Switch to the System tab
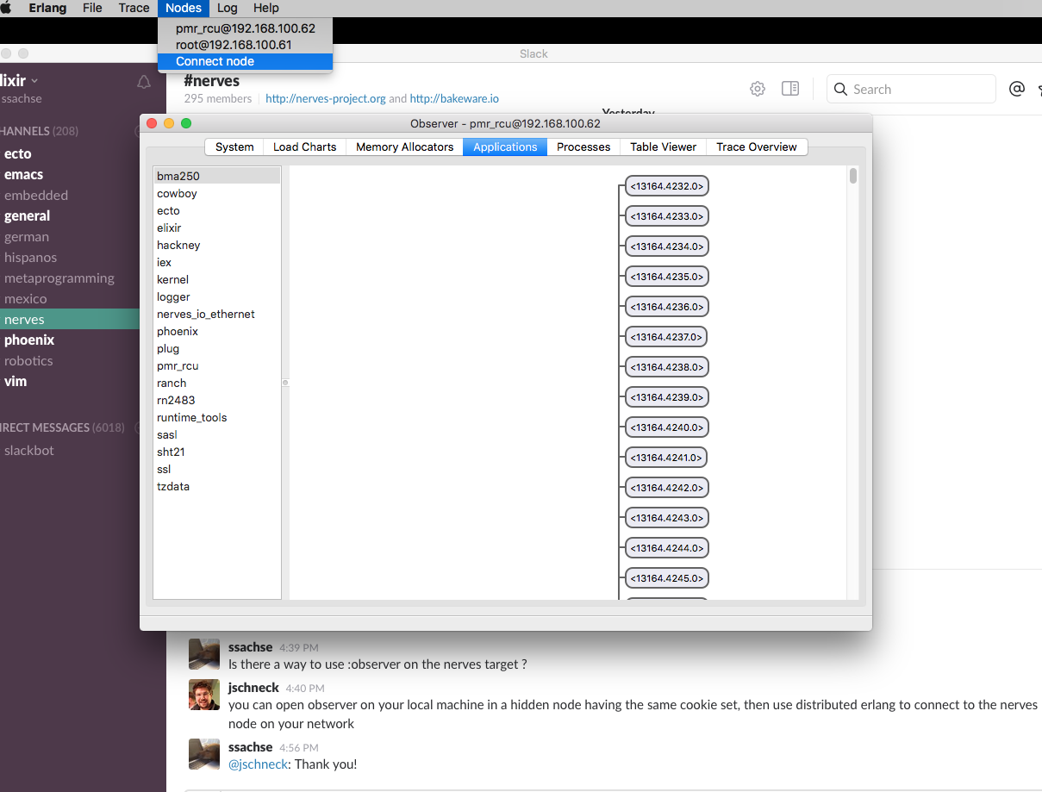 point(234,147)
